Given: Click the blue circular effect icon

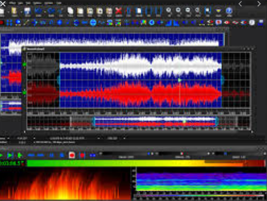Looking at the screenshot, I should (93, 23).
